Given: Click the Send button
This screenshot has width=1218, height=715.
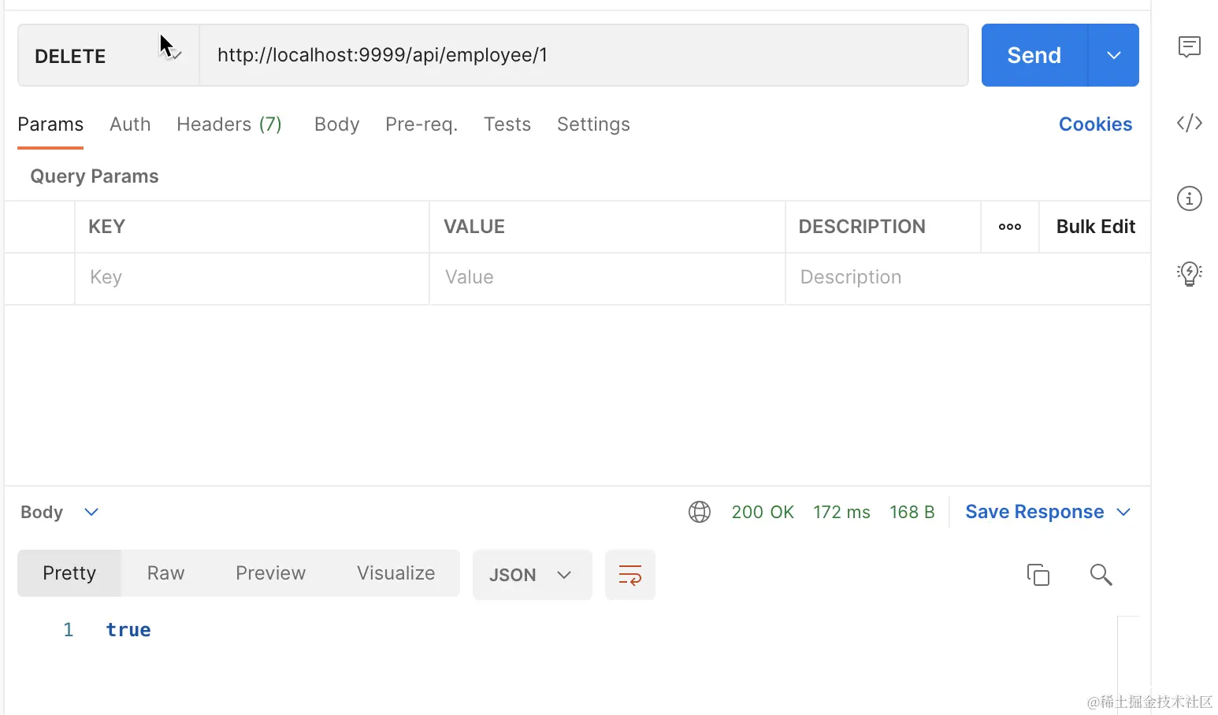Looking at the screenshot, I should tap(1034, 55).
